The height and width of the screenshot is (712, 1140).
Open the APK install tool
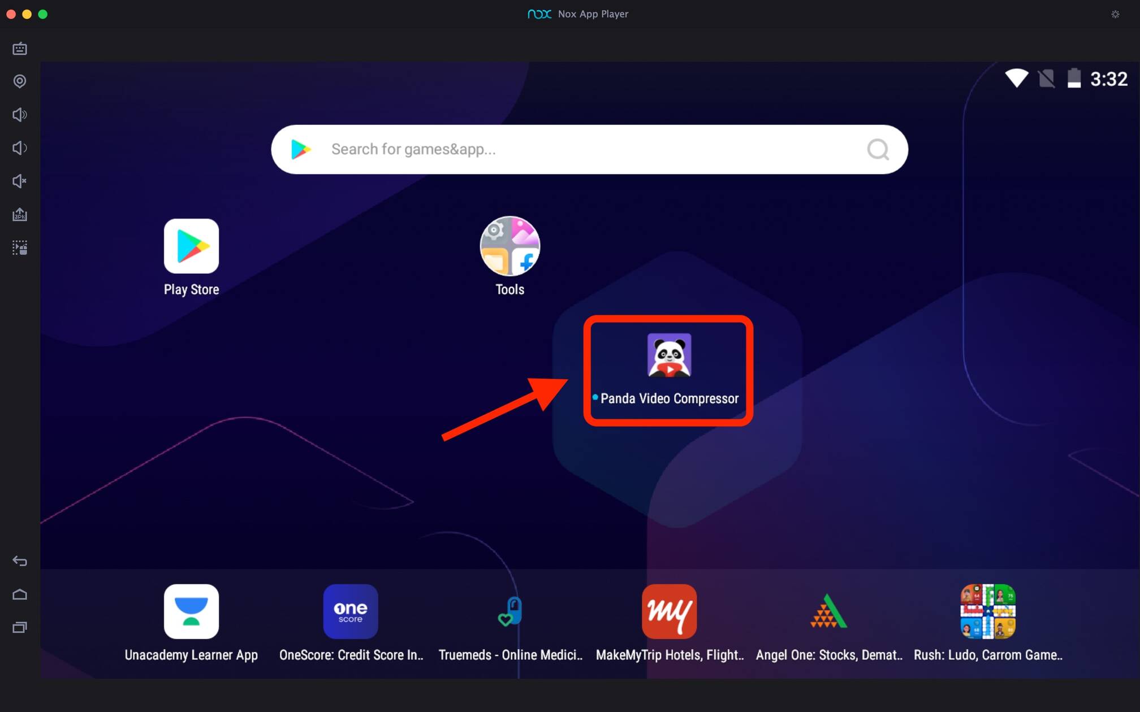click(x=20, y=215)
